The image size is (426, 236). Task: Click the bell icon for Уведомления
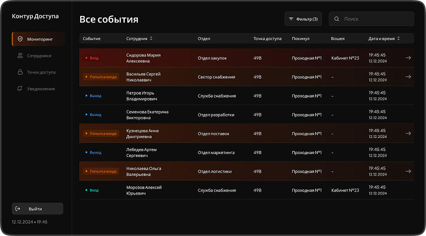[x=20, y=88]
